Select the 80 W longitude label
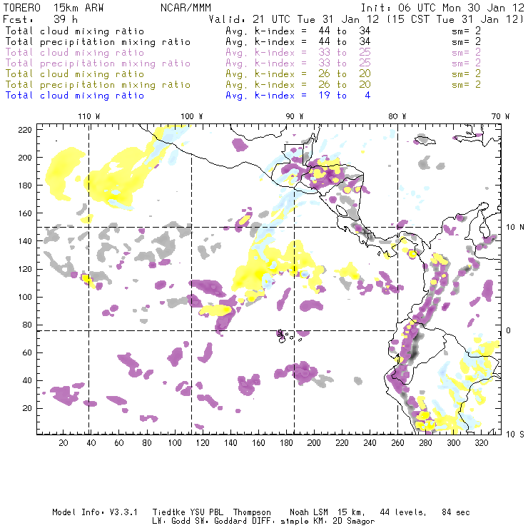 click(x=397, y=116)
